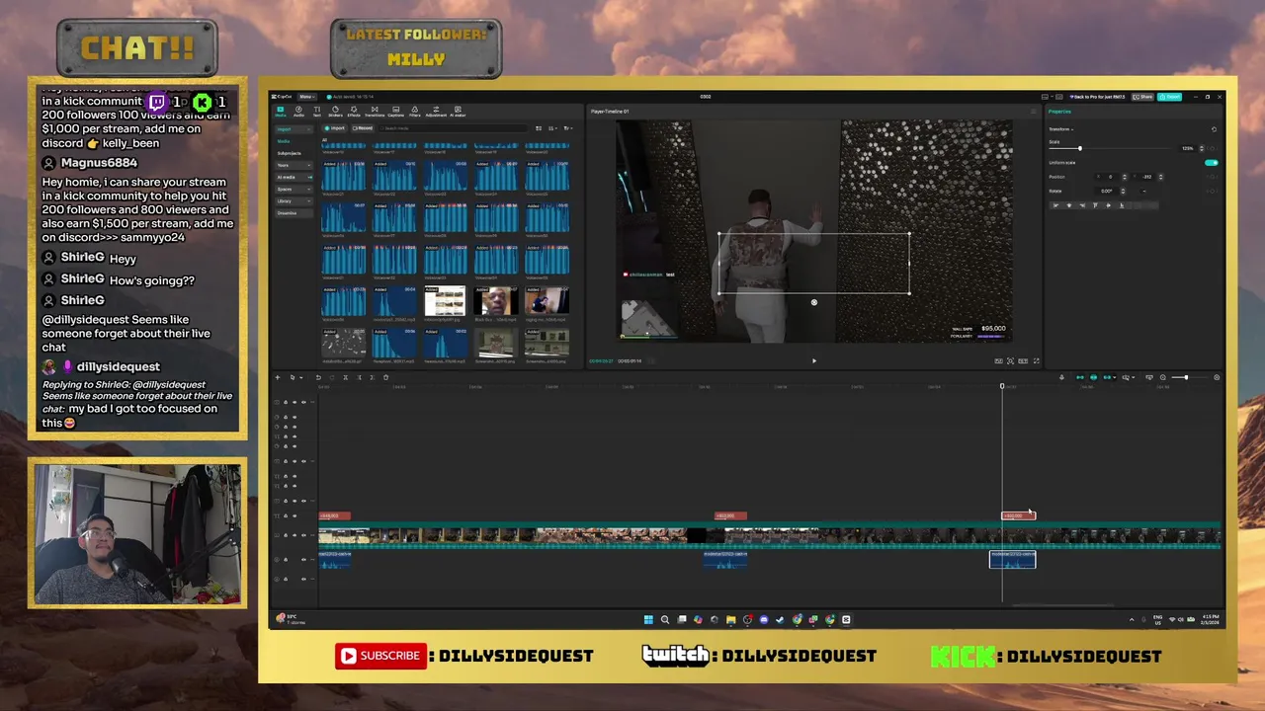Toggle the Uniform scale switch
The height and width of the screenshot is (711, 1265).
(1212, 163)
